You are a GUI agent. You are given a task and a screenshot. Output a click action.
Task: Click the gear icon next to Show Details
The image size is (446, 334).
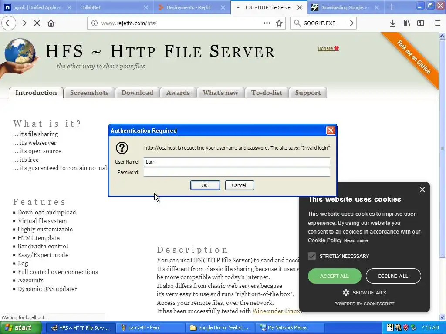[x=346, y=293]
